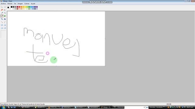
Task: Click the volume speaker tray icon
Action: (185, 107)
